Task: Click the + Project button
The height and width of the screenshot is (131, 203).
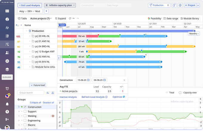Action: (x=190, y=5)
